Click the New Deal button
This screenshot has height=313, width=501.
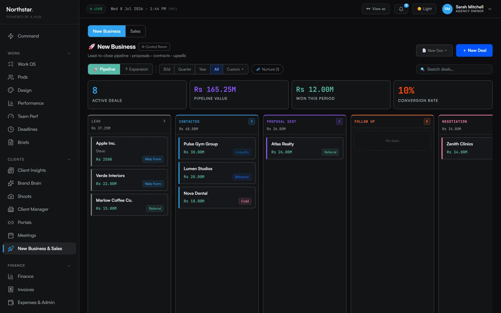click(x=474, y=50)
